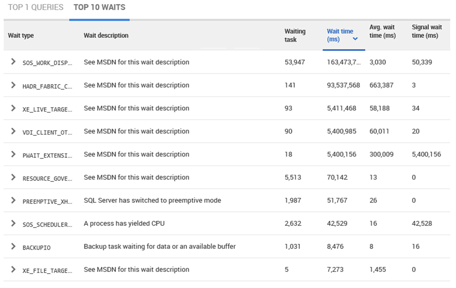Click 'Backup task waiting for data' description
This screenshot has height=288, width=456.
coord(160,246)
